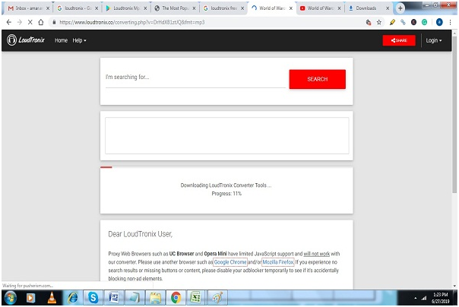Click the browser address bar URL
Screen dimensions: 459x307
click(132, 22)
